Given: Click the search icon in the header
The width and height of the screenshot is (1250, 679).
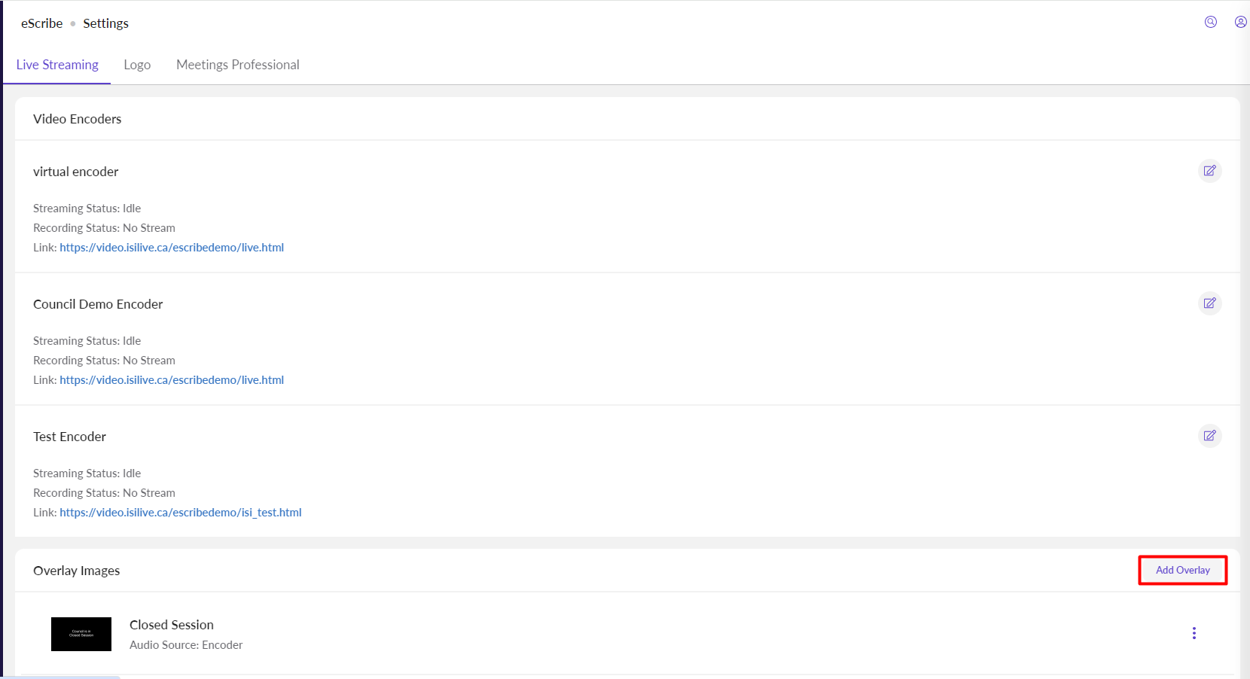Looking at the screenshot, I should coord(1211,22).
